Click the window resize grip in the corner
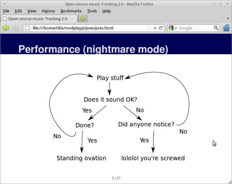 (x=230, y=182)
